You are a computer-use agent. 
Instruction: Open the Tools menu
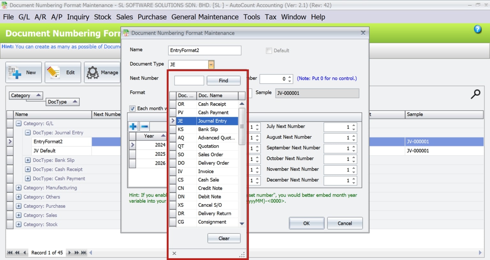(252, 17)
